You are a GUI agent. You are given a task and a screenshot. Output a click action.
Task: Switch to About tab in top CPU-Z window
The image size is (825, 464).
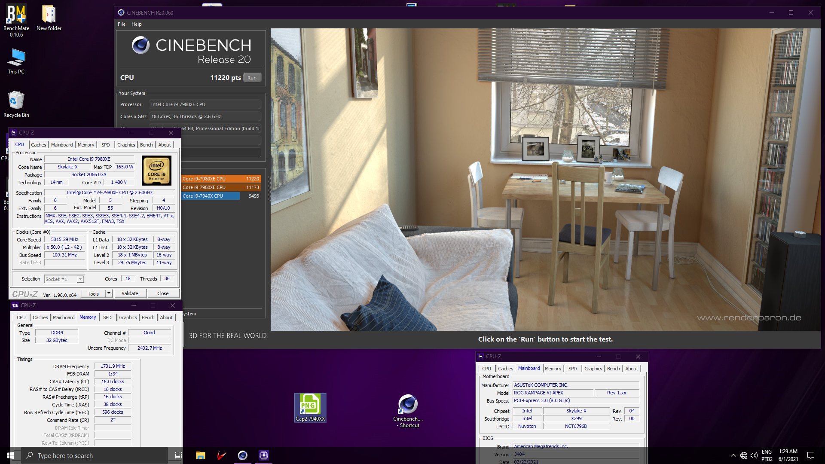pos(165,145)
